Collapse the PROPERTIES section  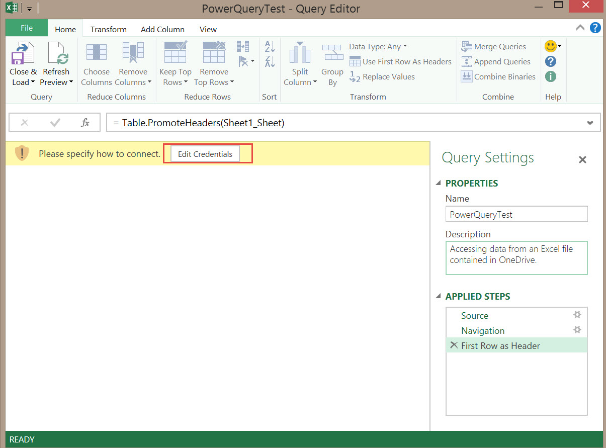click(x=439, y=183)
